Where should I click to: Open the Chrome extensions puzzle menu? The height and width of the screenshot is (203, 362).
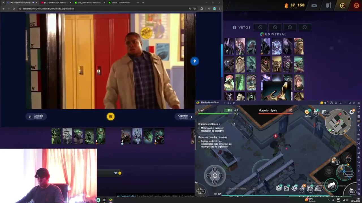point(202,9)
